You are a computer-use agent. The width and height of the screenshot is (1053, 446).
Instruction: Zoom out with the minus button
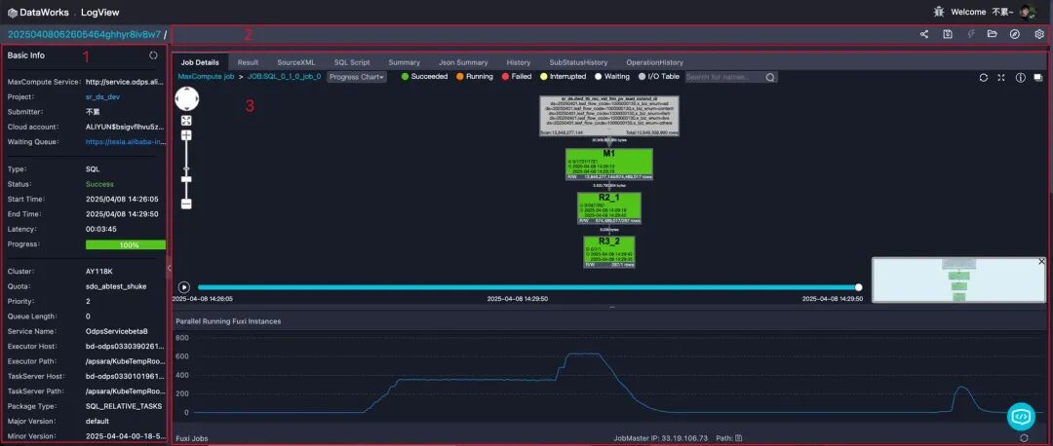click(186, 204)
